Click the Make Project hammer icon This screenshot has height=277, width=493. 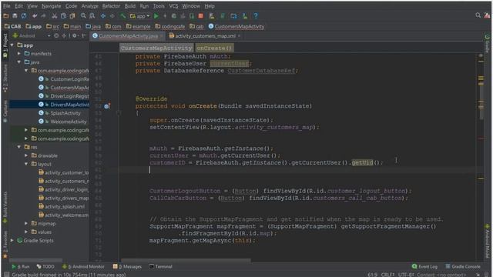tap(122, 15)
